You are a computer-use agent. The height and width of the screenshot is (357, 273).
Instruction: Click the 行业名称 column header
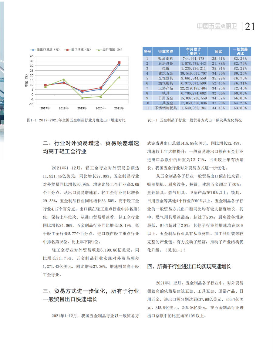point(166,52)
